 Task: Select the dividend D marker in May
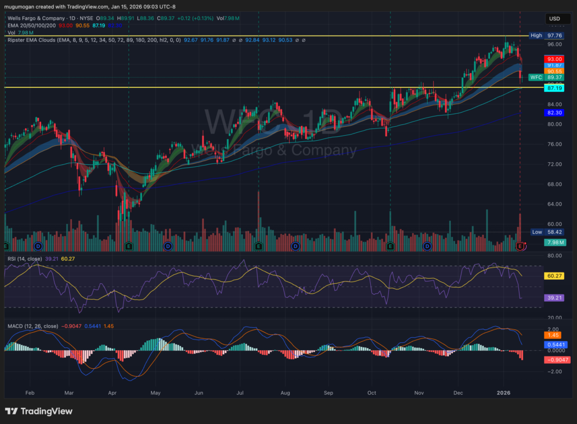(167, 246)
